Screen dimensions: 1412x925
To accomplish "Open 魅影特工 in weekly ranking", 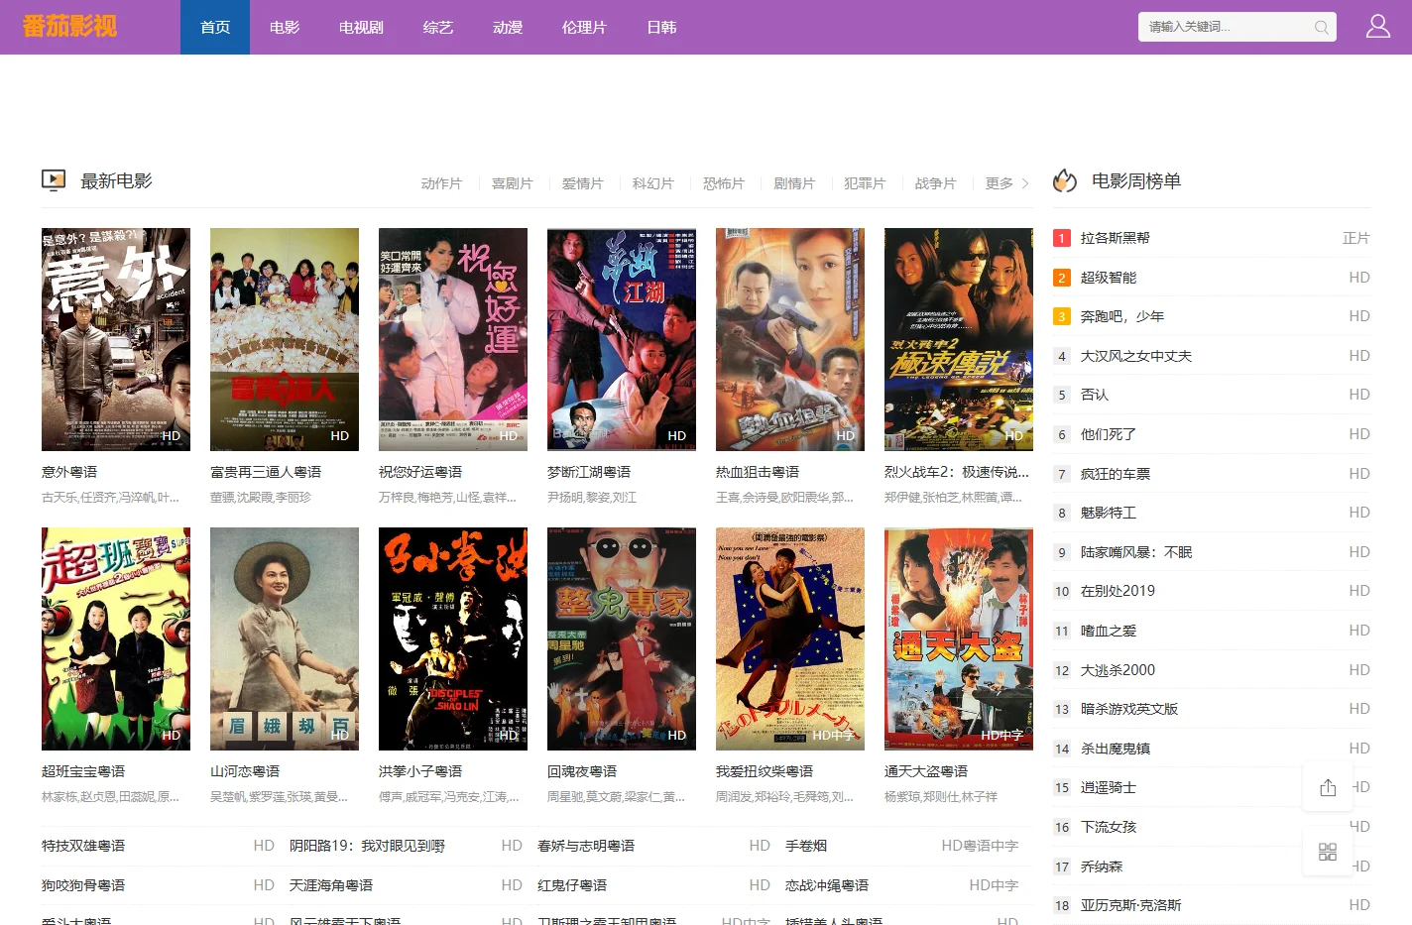I will [x=1109, y=513].
